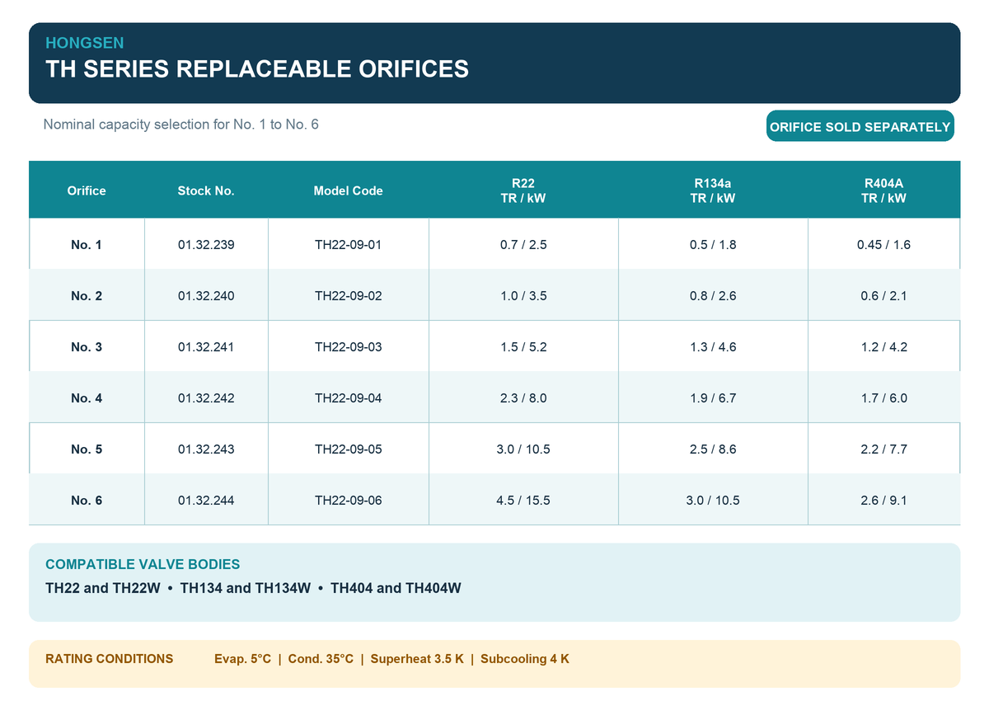Click the Stock No. column header
Viewport: 989px width, 701px height.
coord(206,191)
